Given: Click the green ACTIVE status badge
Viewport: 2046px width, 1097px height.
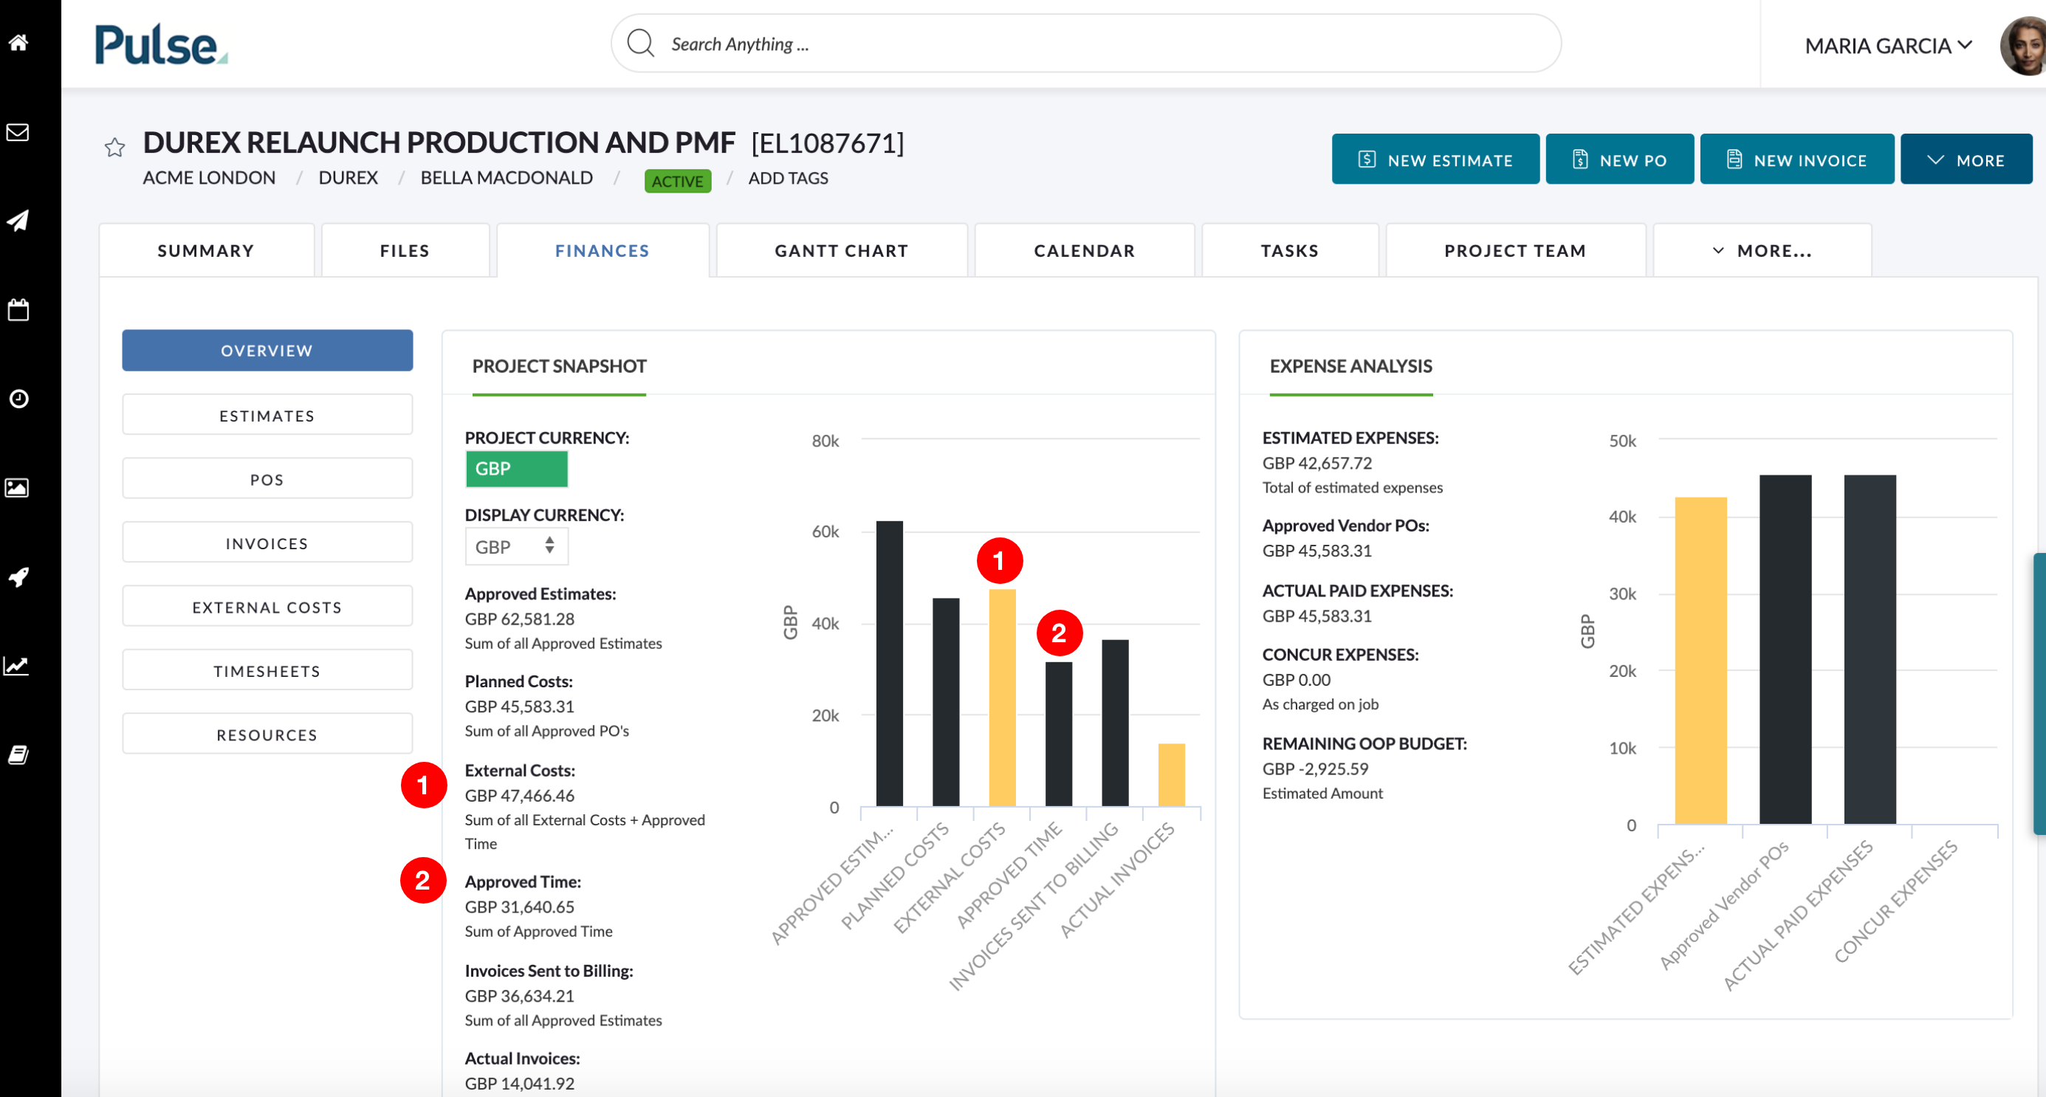Looking at the screenshot, I should (678, 181).
